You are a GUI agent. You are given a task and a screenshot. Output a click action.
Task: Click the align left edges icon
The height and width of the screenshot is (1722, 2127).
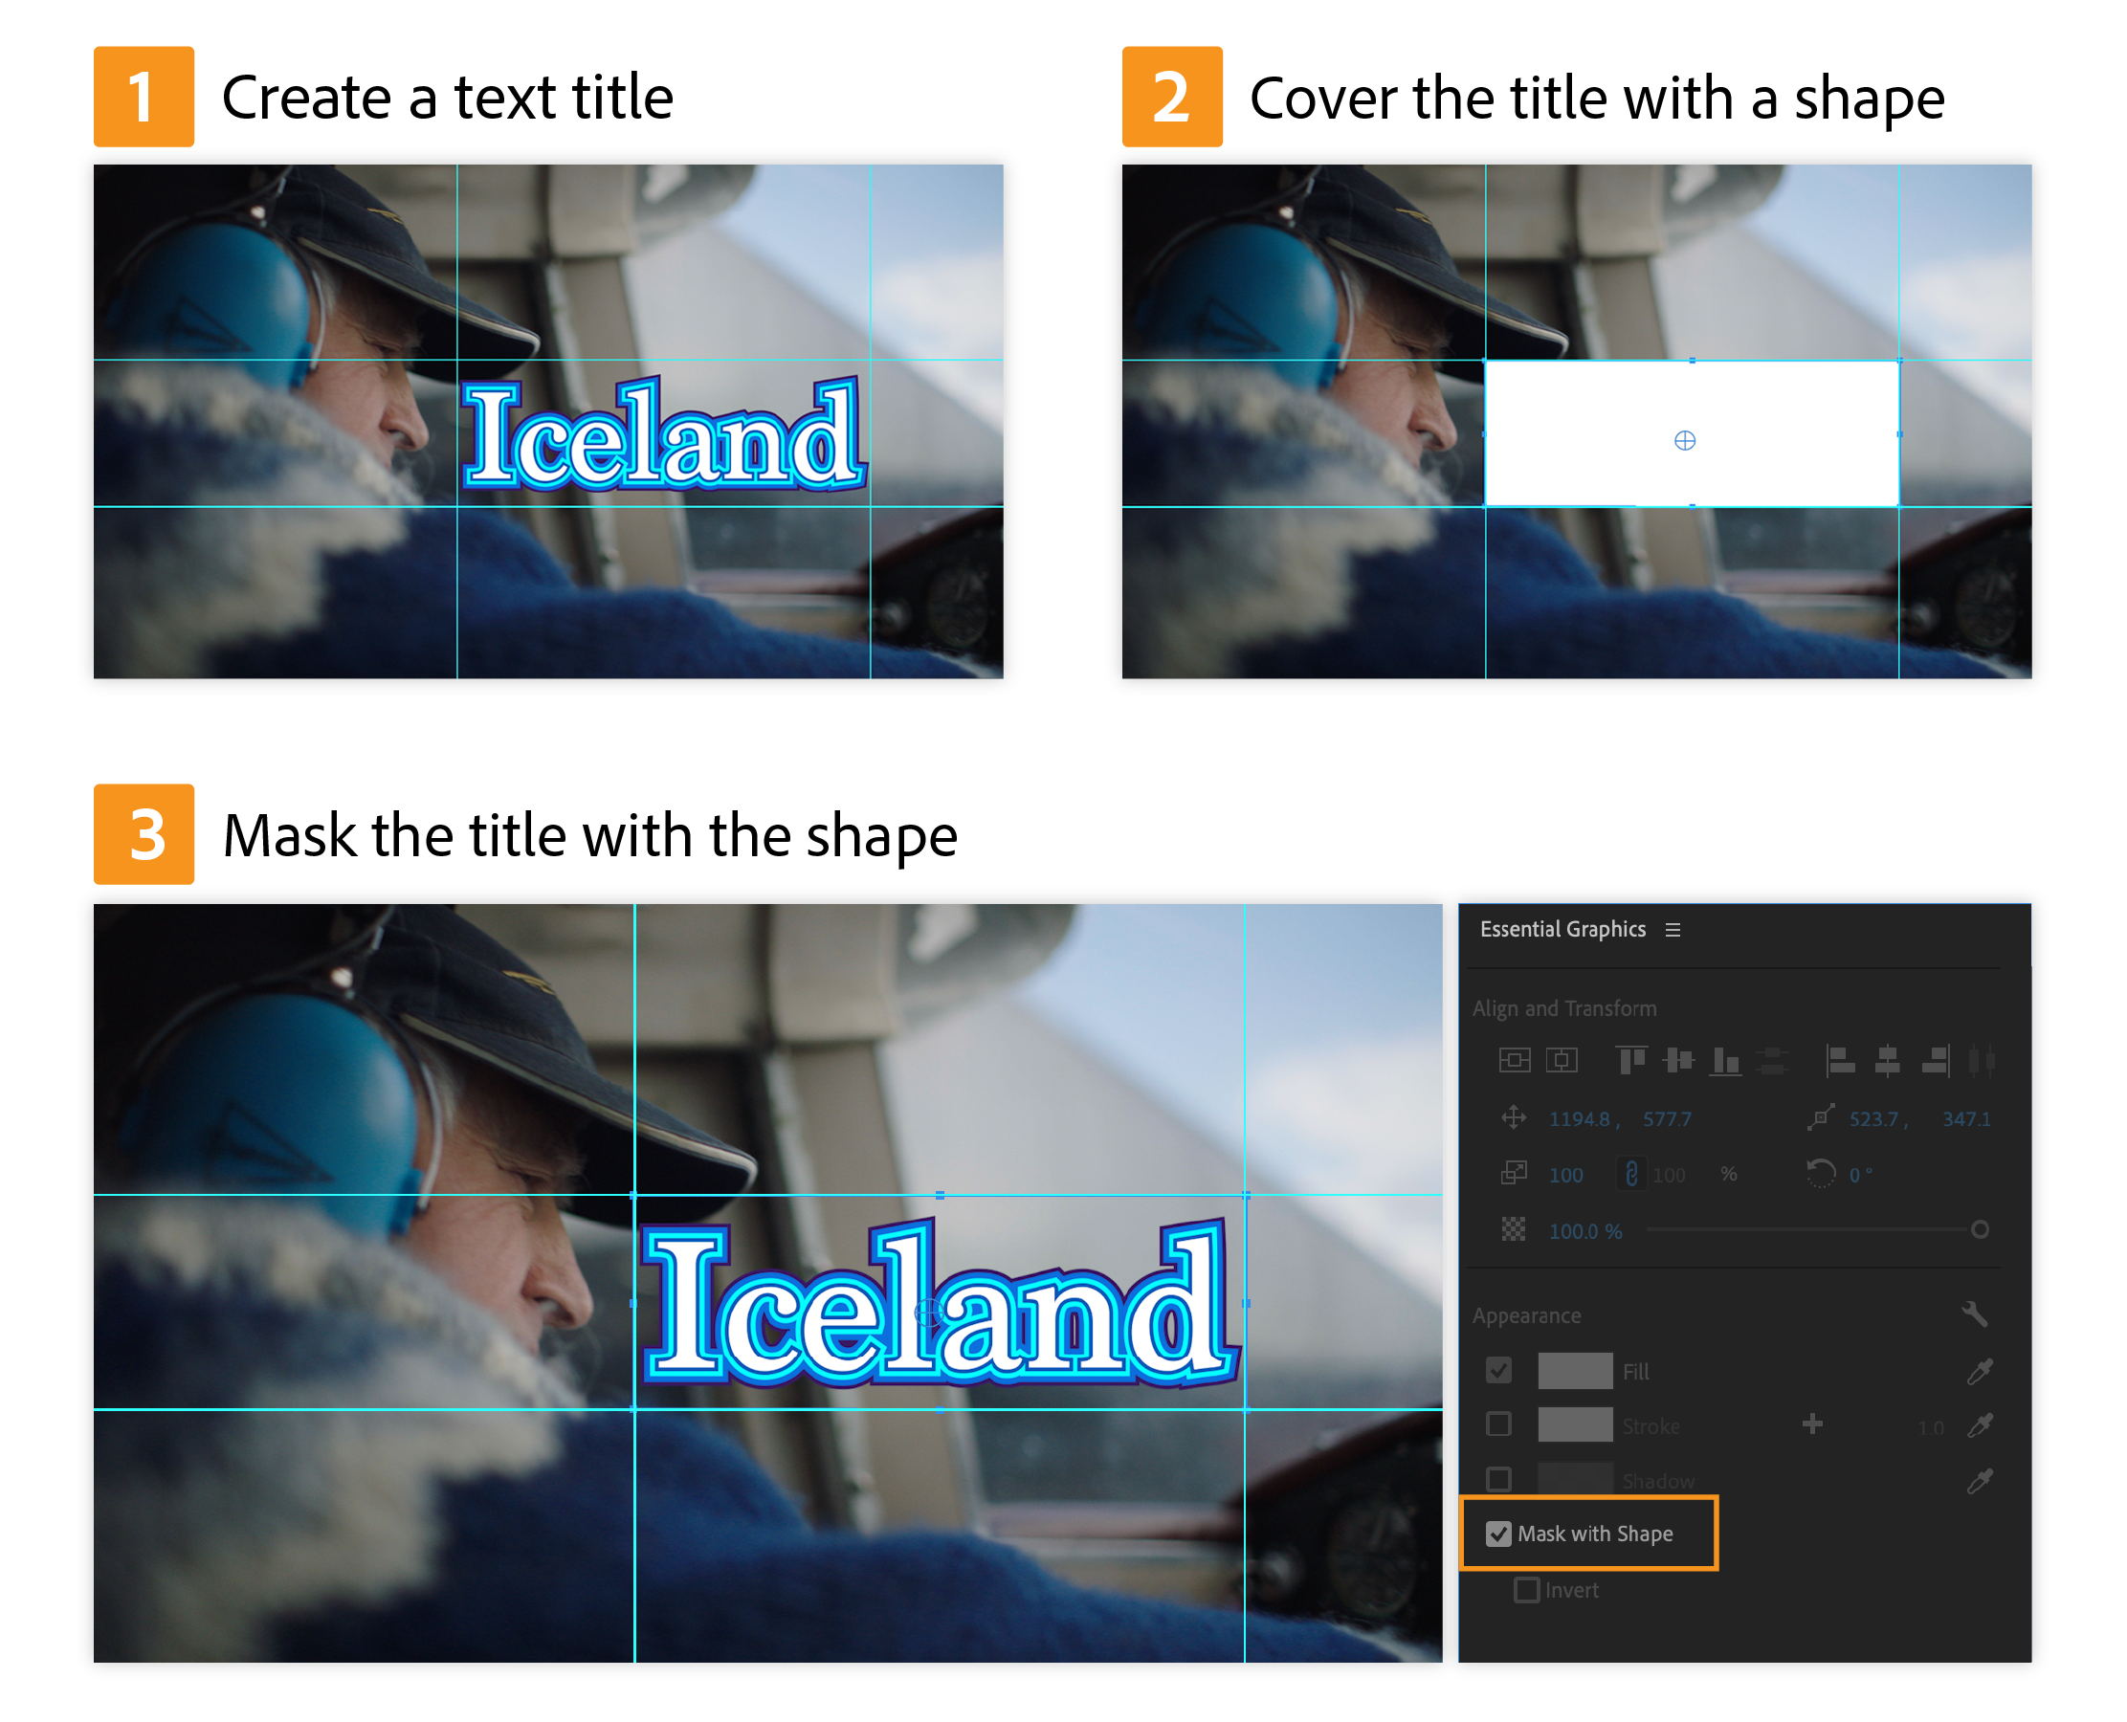[1839, 1061]
